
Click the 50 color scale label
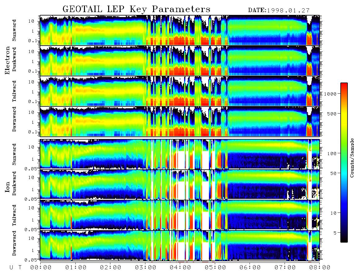click(333, 173)
